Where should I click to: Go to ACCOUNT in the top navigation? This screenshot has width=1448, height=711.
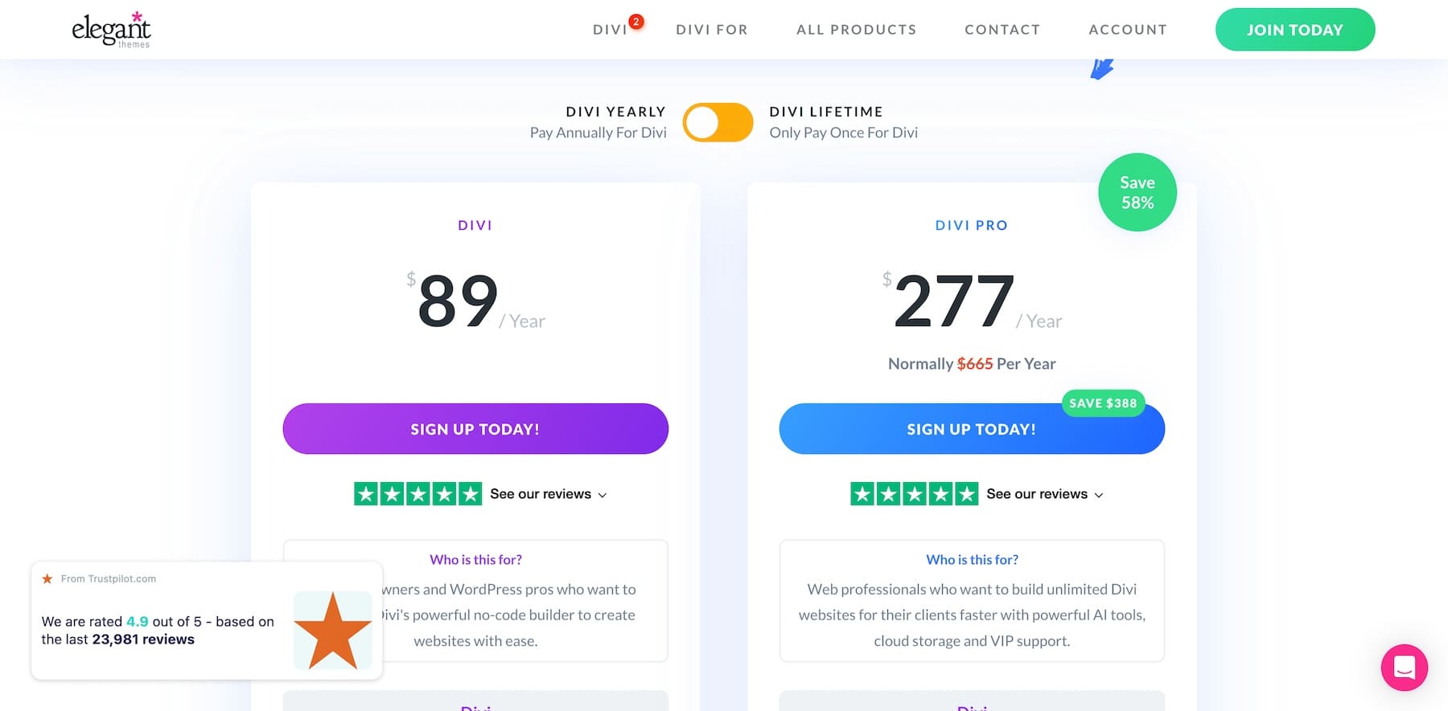[1128, 29]
